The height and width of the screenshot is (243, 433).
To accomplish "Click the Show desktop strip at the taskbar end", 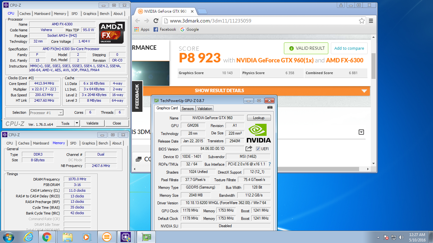I will tap(431, 237).
